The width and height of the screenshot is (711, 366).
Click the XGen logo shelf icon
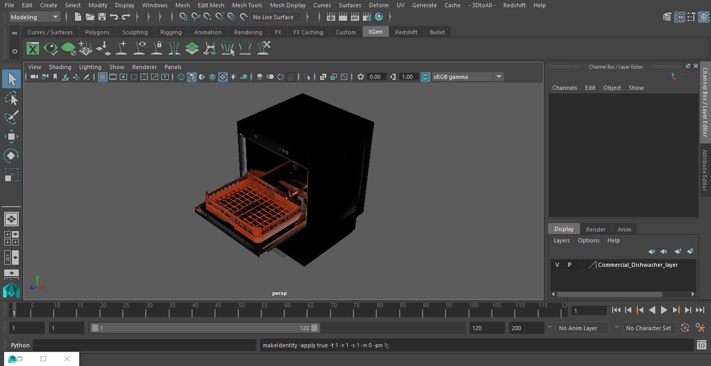pyautogui.click(x=33, y=49)
